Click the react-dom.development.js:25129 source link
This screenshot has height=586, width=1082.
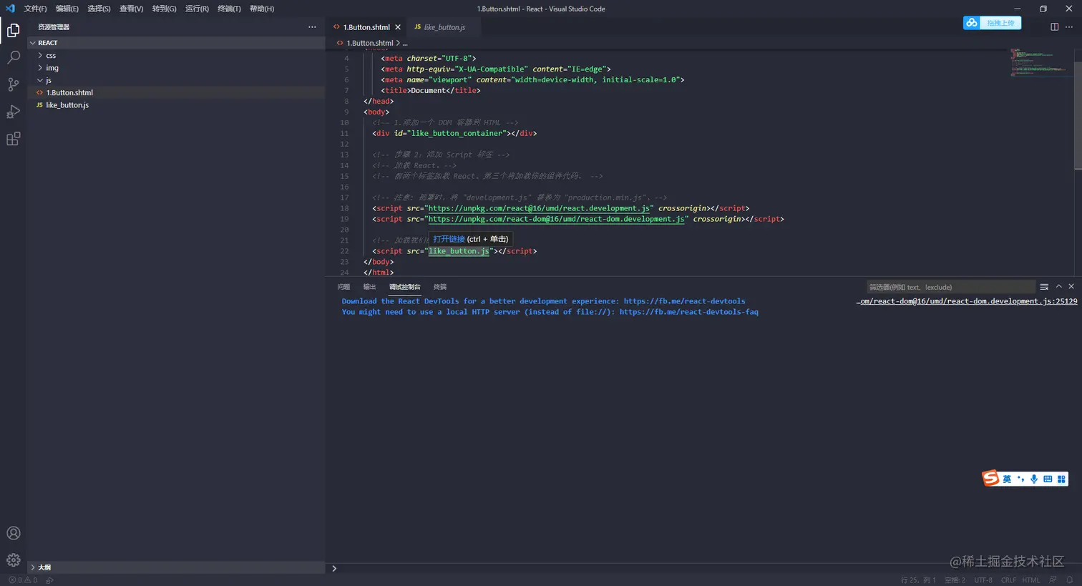click(966, 301)
